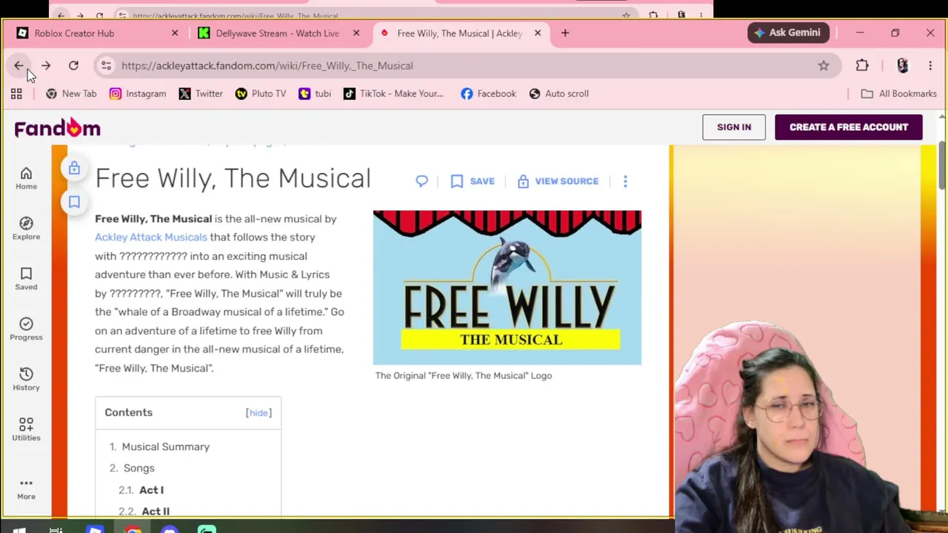Open Progress in Fandom sidebar
Viewport: 948px width, 533px height.
[26, 329]
